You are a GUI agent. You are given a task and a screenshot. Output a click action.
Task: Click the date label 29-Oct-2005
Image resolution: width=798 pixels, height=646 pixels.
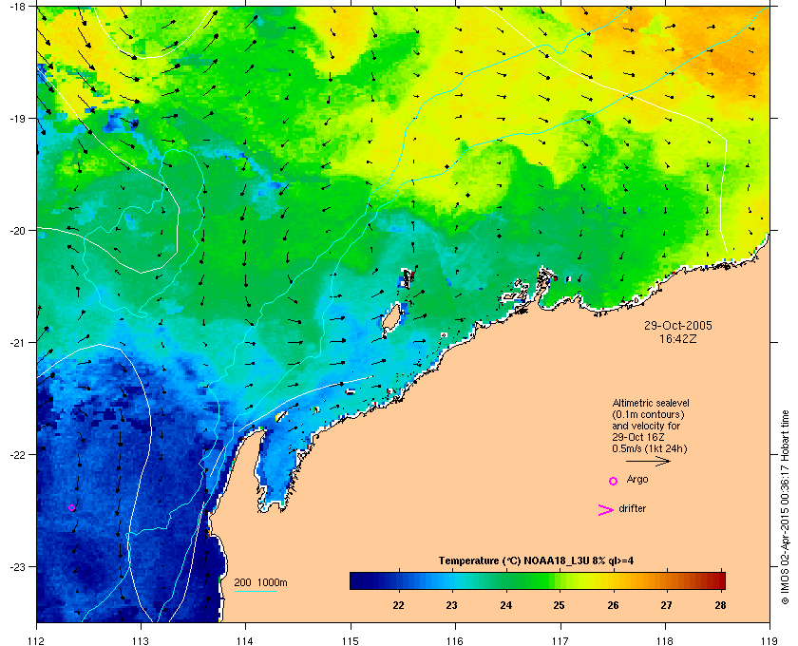(678, 326)
